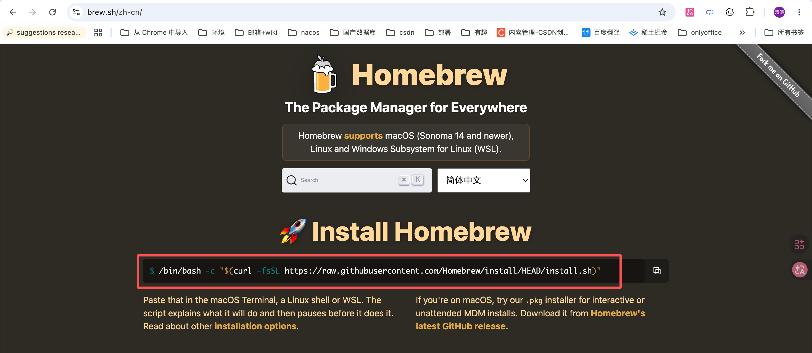Image resolution: width=812 pixels, height=353 pixels.
Task: Click the search magnifier icon
Action: pyautogui.click(x=292, y=180)
